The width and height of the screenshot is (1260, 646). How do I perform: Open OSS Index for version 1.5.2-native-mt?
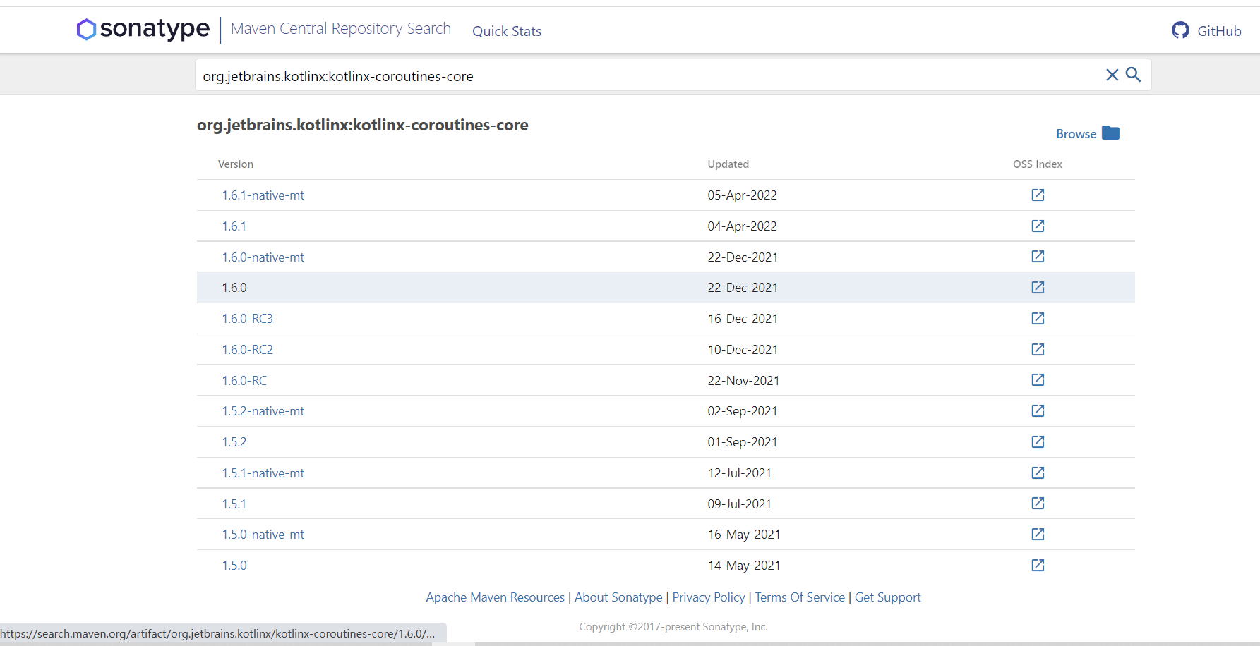(1038, 410)
